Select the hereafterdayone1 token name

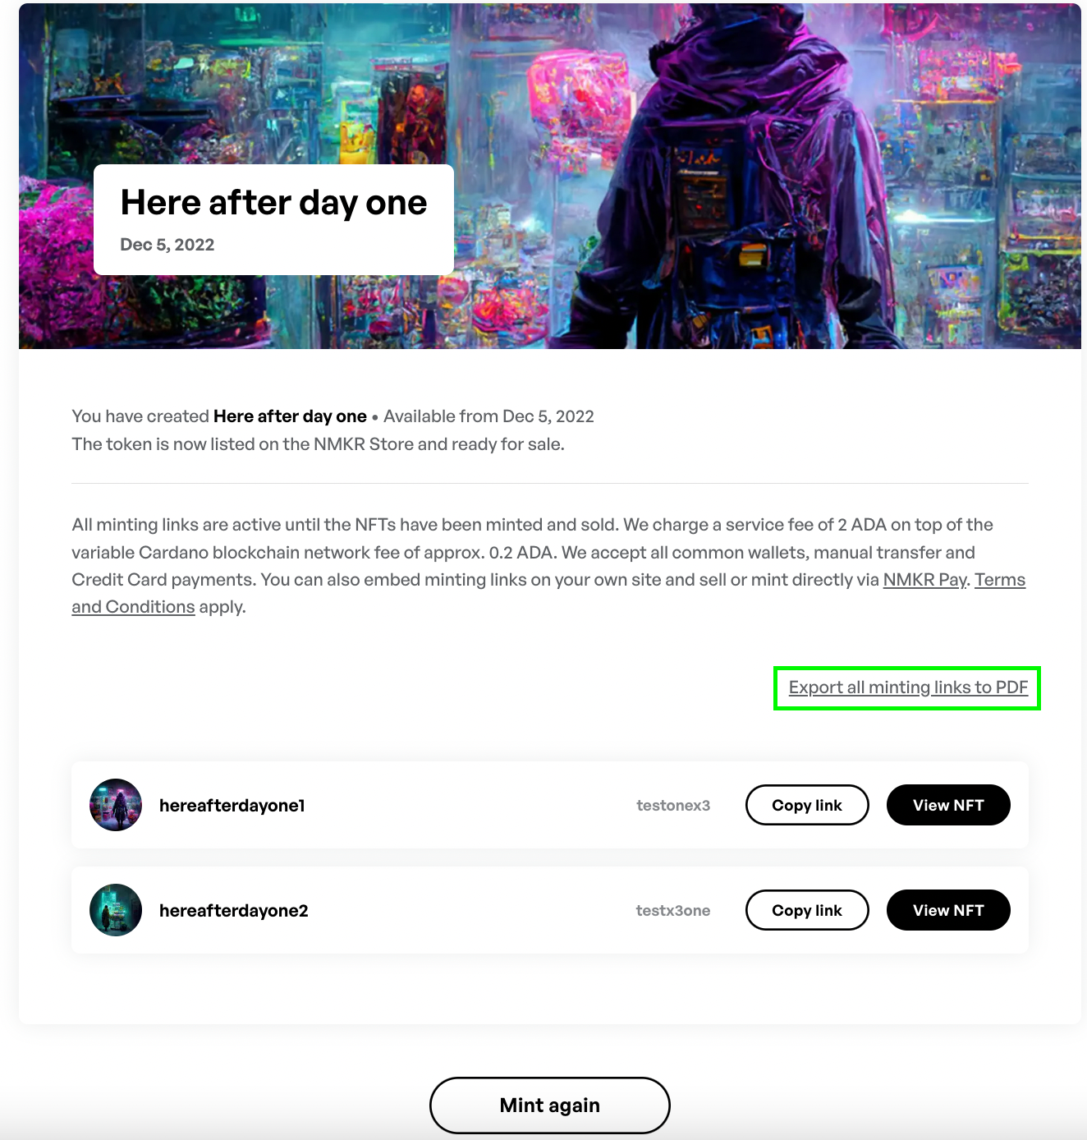point(232,806)
